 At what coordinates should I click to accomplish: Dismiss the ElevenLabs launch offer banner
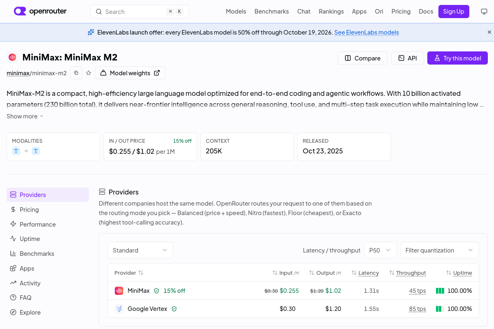tap(489, 32)
